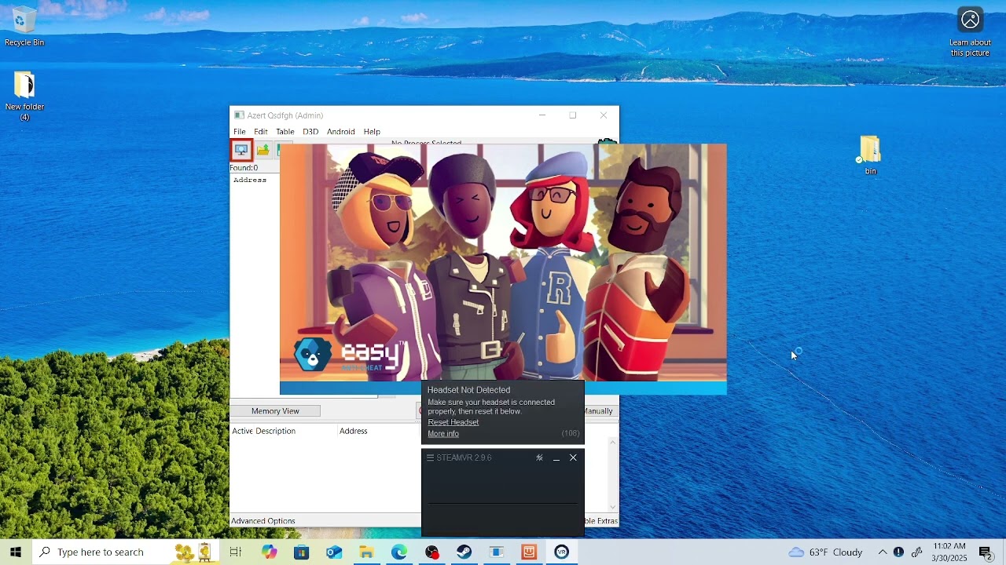Open the Recycle Bin desktop icon
This screenshot has height=565, width=1006.
(x=24, y=27)
